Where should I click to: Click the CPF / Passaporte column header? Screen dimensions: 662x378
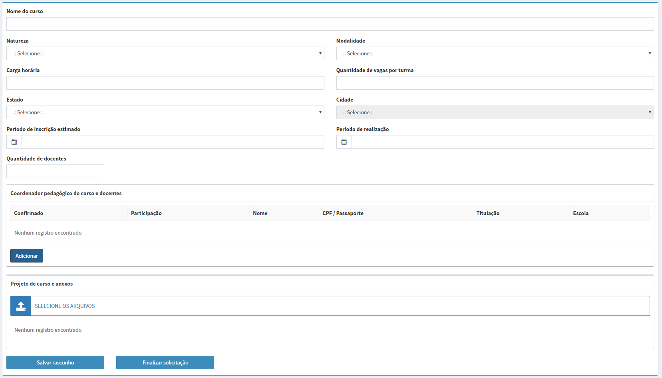tap(396, 213)
